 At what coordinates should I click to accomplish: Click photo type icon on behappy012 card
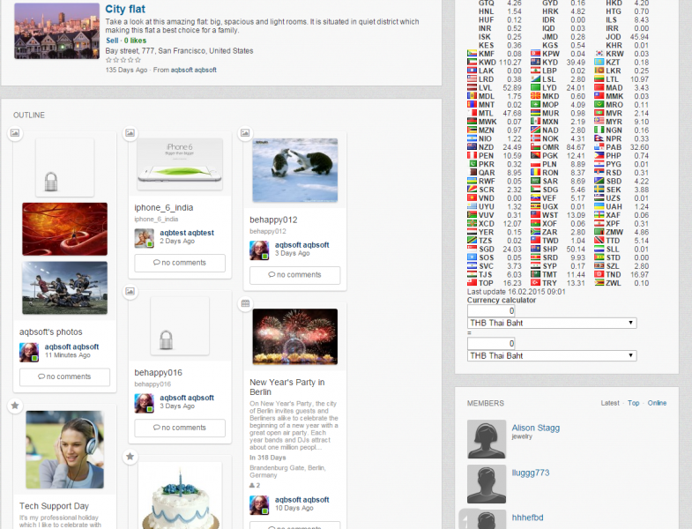(x=245, y=132)
